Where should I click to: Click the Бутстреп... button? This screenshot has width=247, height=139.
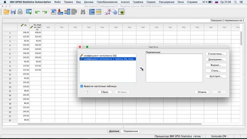(216, 76)
